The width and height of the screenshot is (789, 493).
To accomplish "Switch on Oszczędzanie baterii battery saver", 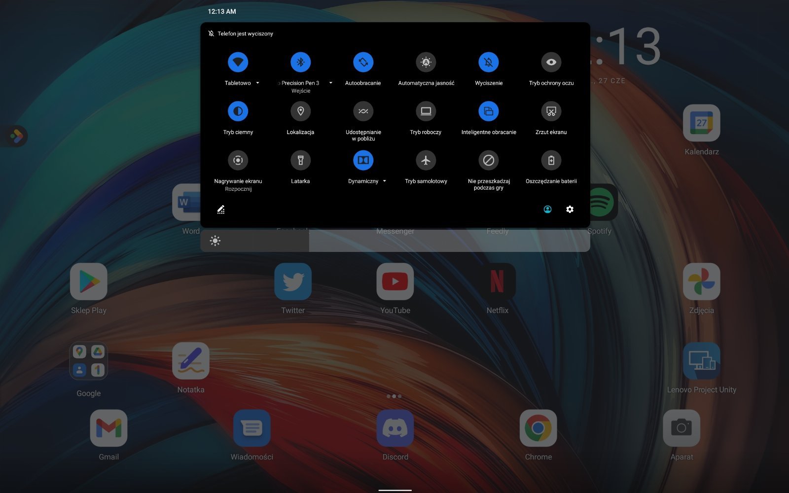I will [551, 160].
